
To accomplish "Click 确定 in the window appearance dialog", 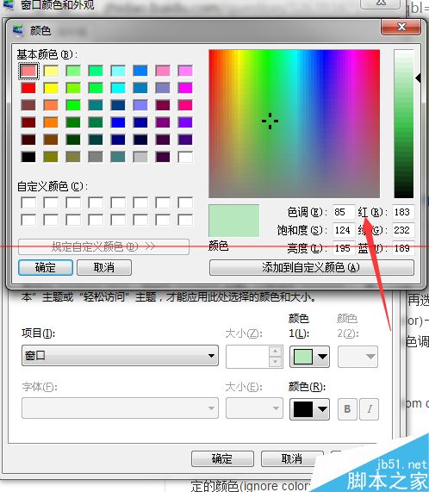I will coord(222,459).
